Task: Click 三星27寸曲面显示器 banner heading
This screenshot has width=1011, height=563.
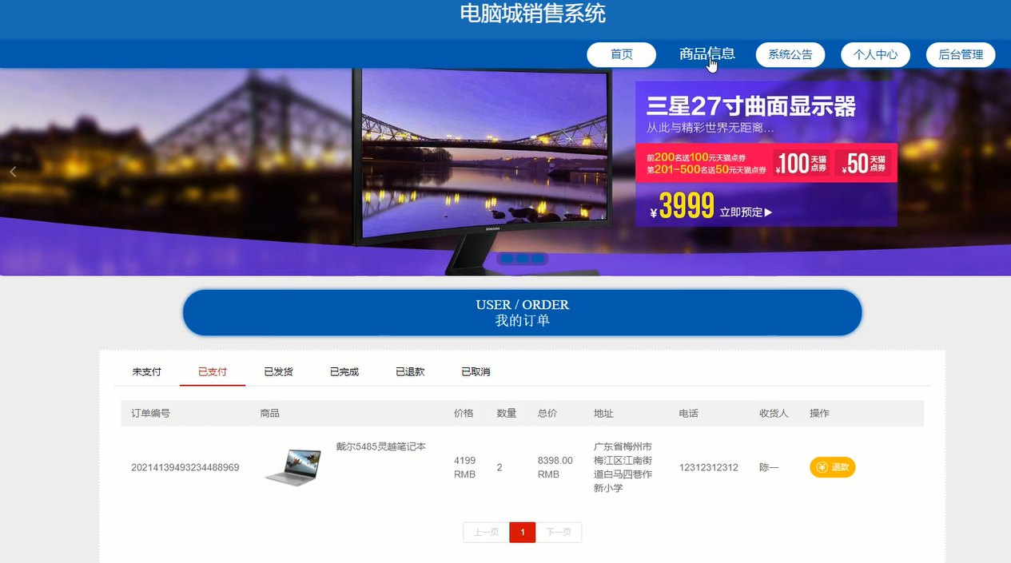Action: [751, 106]
